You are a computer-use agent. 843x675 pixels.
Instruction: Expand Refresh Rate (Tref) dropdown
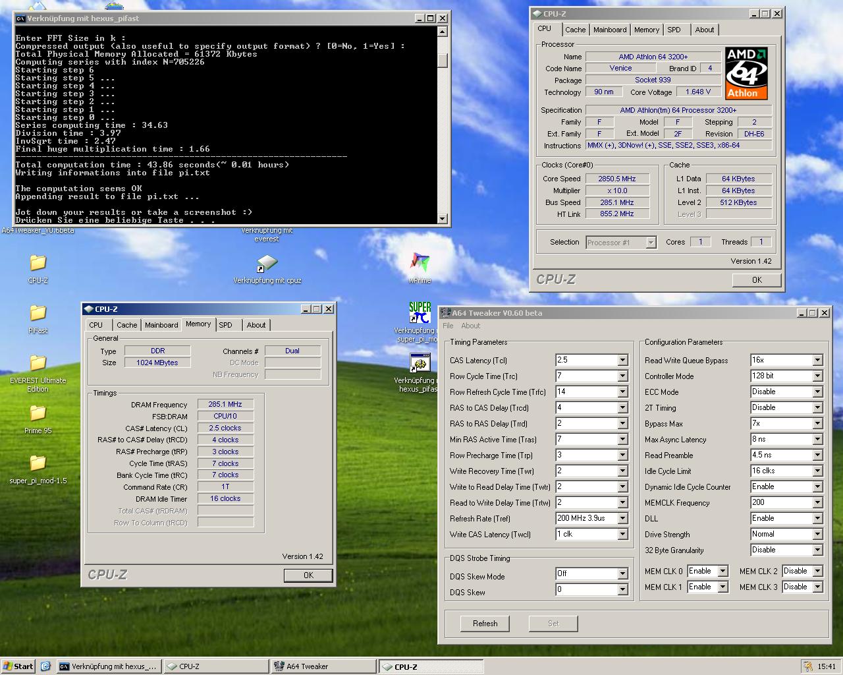coord(622,519)
